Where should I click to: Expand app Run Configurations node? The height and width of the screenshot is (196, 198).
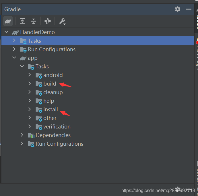[x=22, y=144]
